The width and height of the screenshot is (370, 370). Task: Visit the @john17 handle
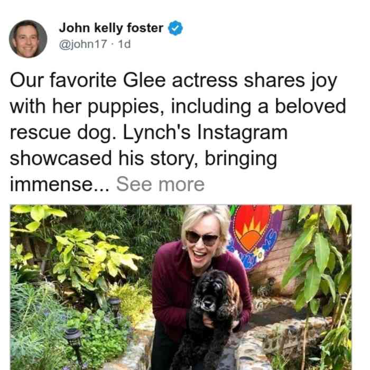coord(83,44)
